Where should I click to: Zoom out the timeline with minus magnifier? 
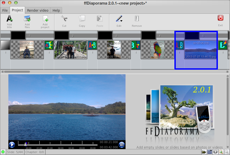(x=226, y=152)
